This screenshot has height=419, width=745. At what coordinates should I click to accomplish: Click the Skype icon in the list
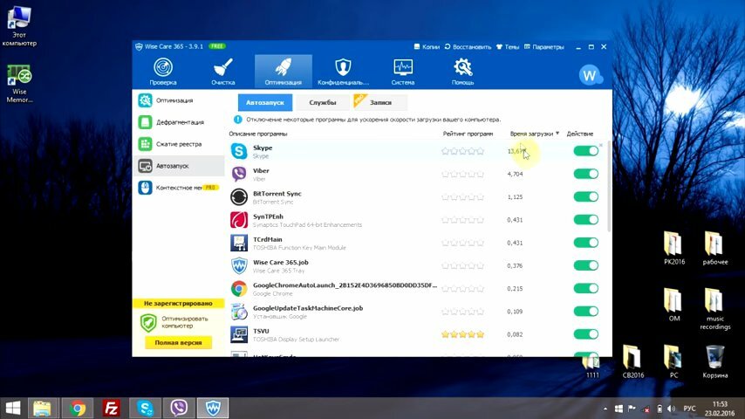pyautogui.click(x=239, y=151)
